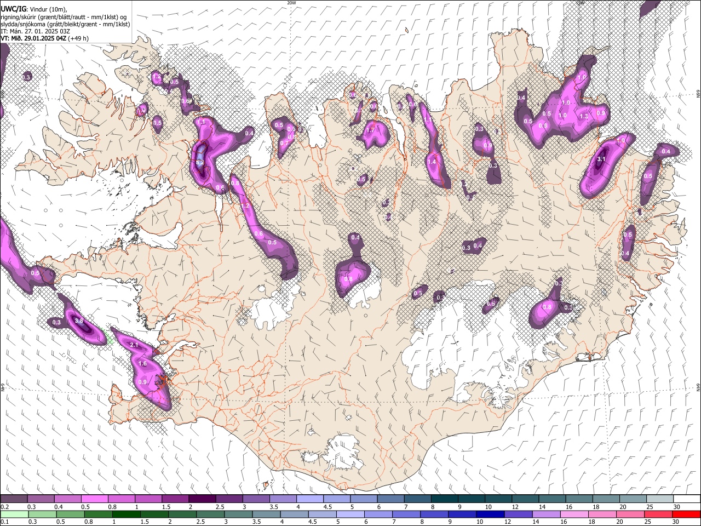The width and height of the screenshot is (701, 526).
Task: Click the violet swatch at 12 in the lower legend
Action: 518,514
